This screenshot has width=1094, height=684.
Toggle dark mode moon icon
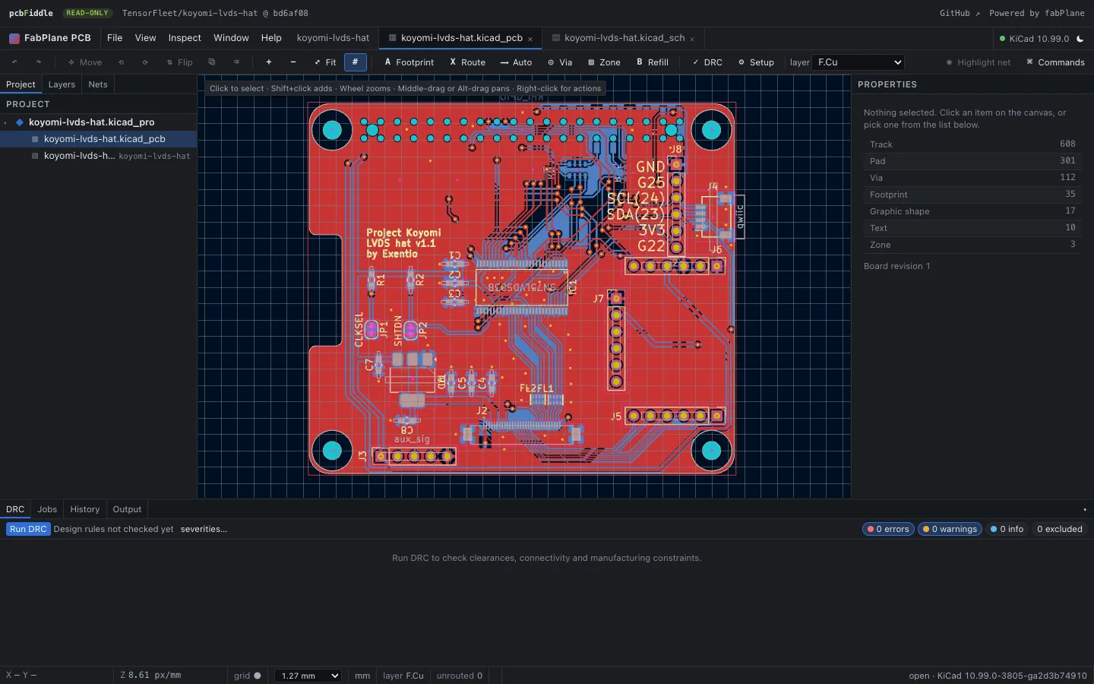(x=1080, y=39)
